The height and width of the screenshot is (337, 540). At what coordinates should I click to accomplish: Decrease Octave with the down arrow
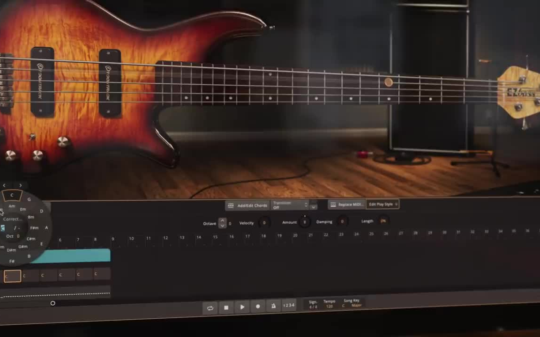[x=223, y=226]
